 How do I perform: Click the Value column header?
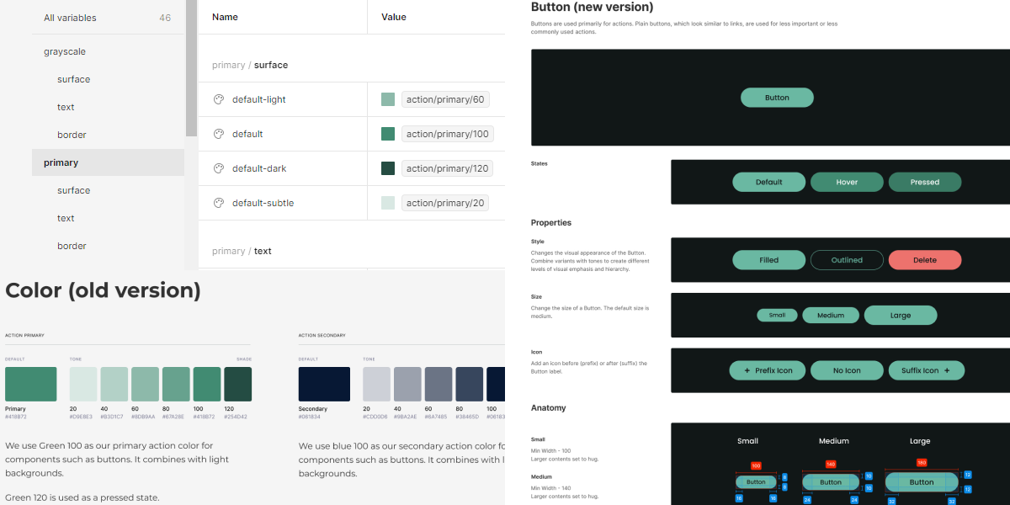(x=394, y=17)
